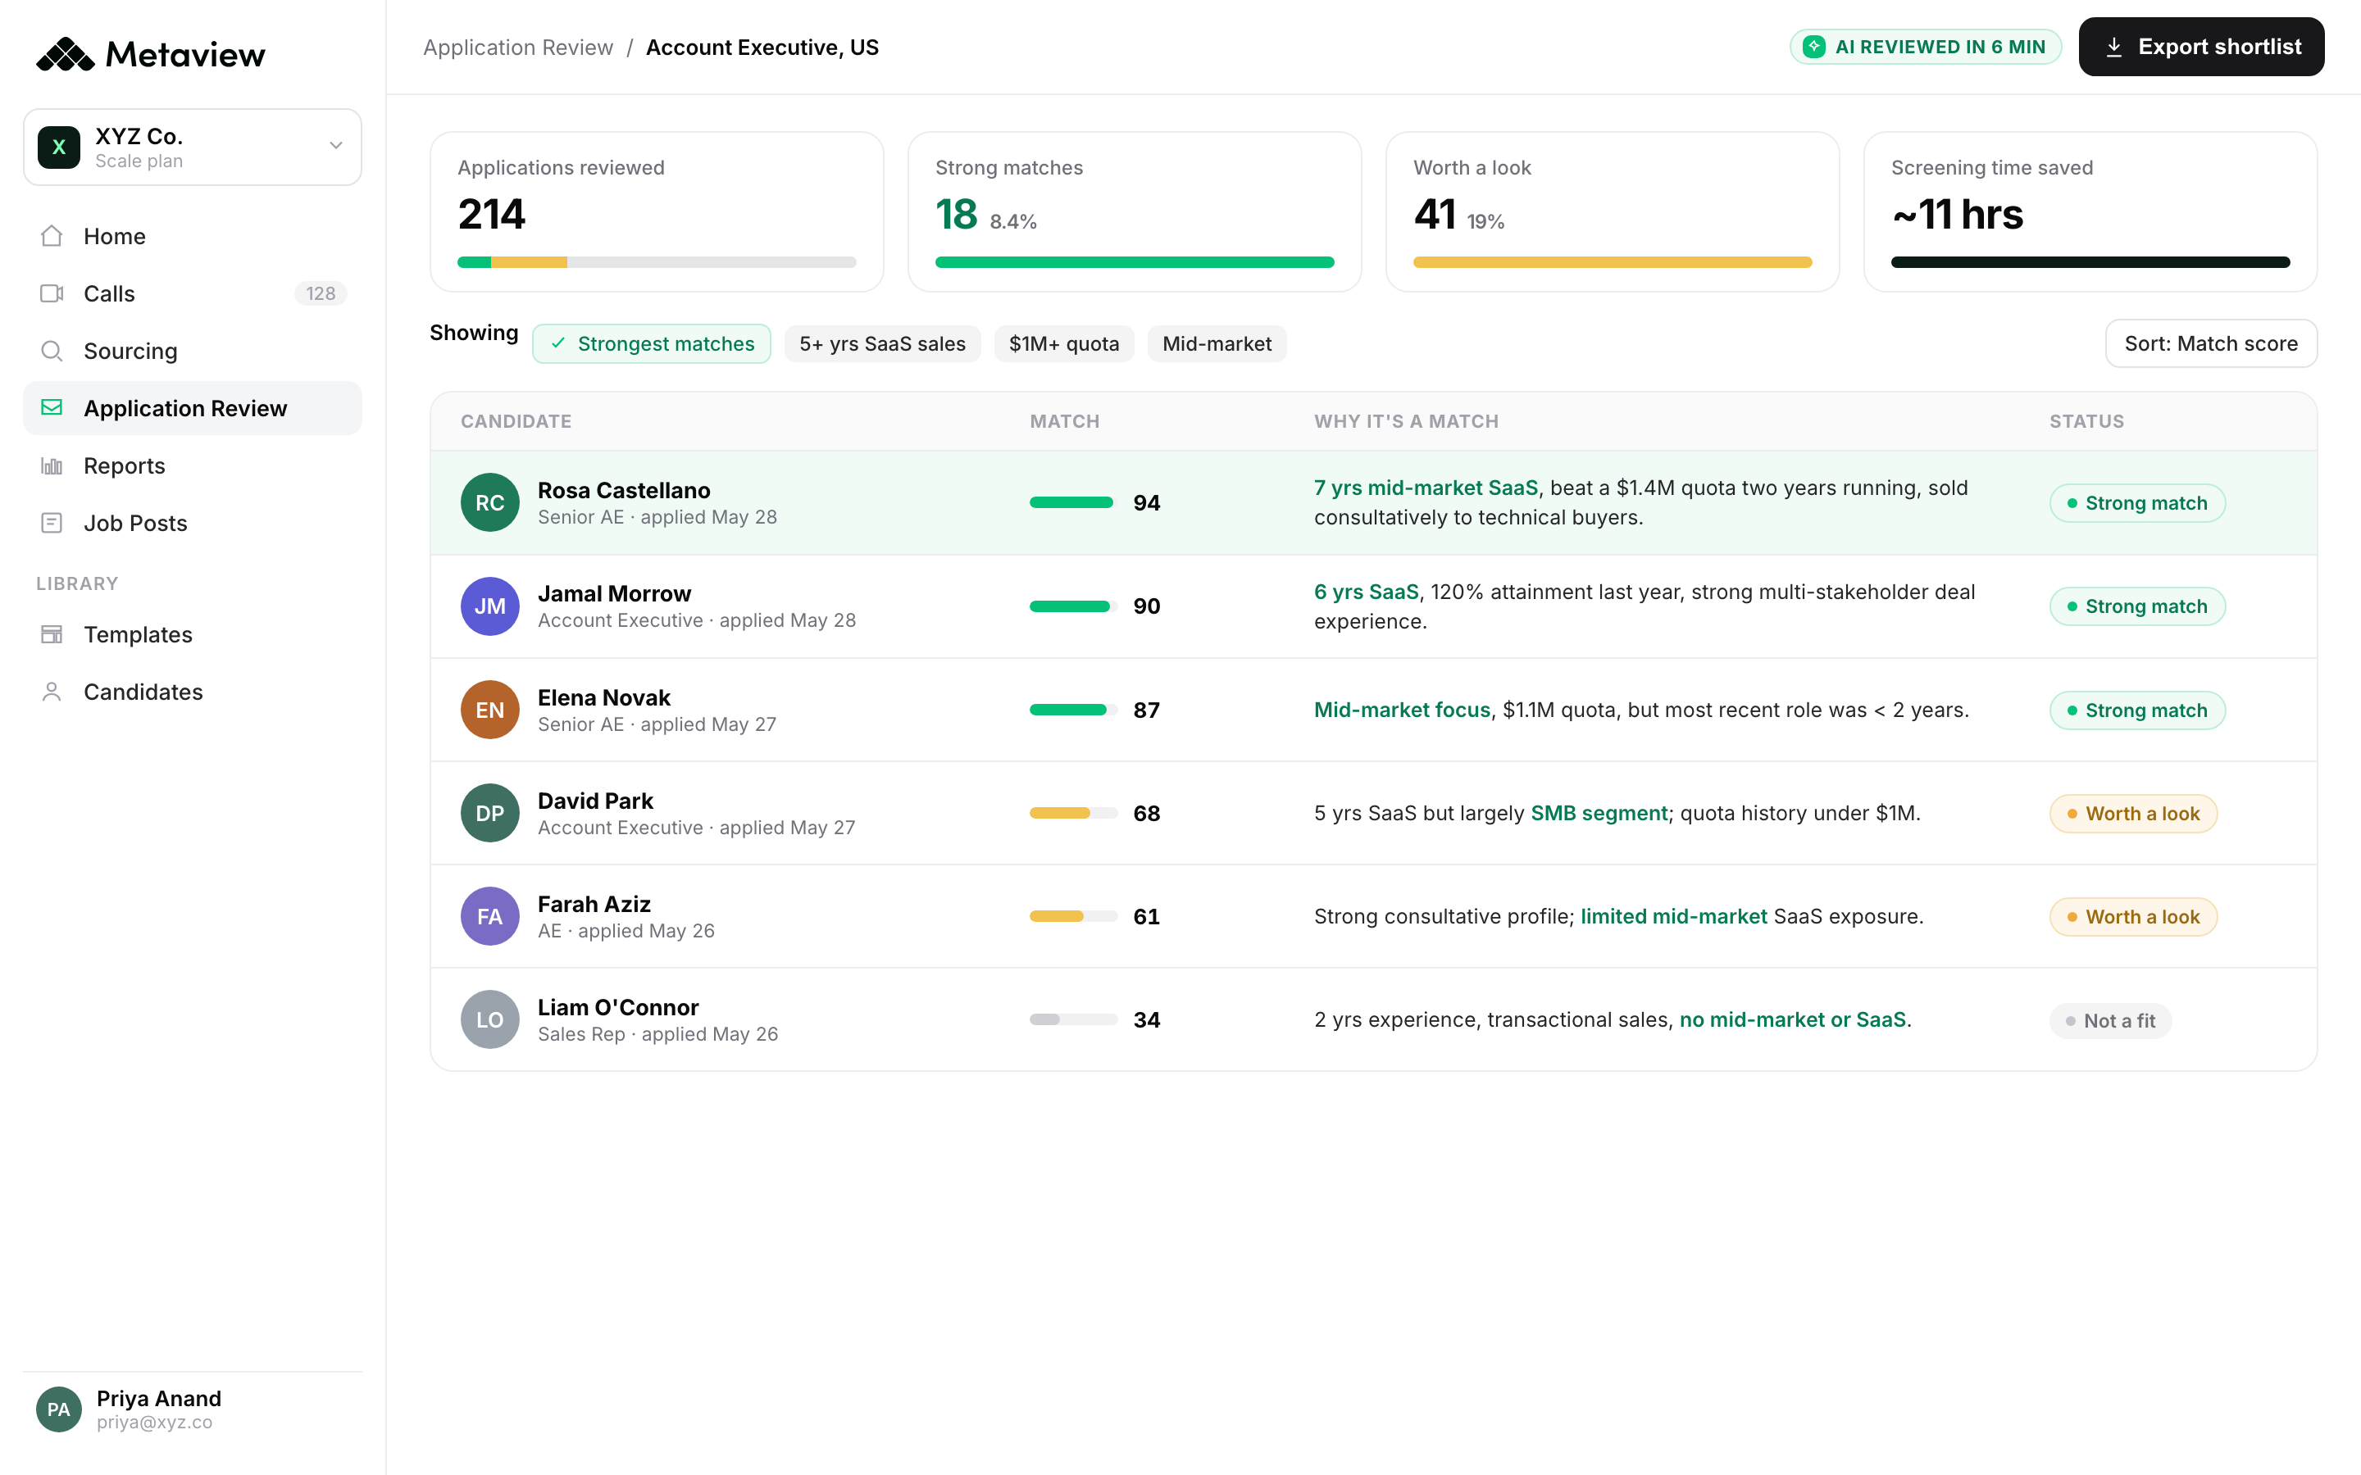Screen dimensions: 2361x1475
Task: Go to Home in the sidebar
Action: [192, 236]
